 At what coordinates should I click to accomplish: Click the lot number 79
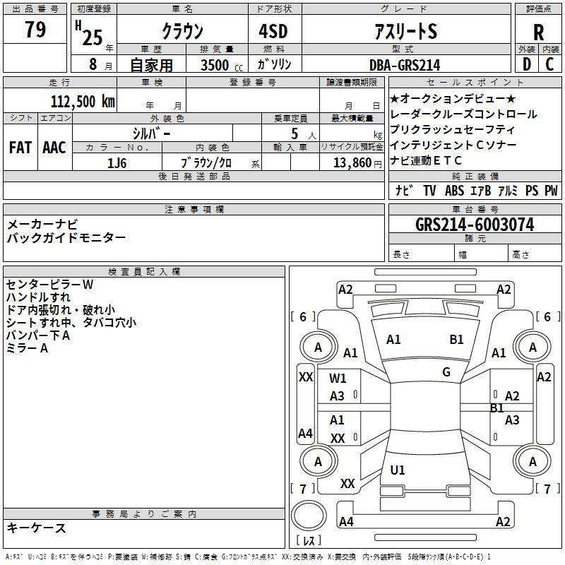pos(35,29)
